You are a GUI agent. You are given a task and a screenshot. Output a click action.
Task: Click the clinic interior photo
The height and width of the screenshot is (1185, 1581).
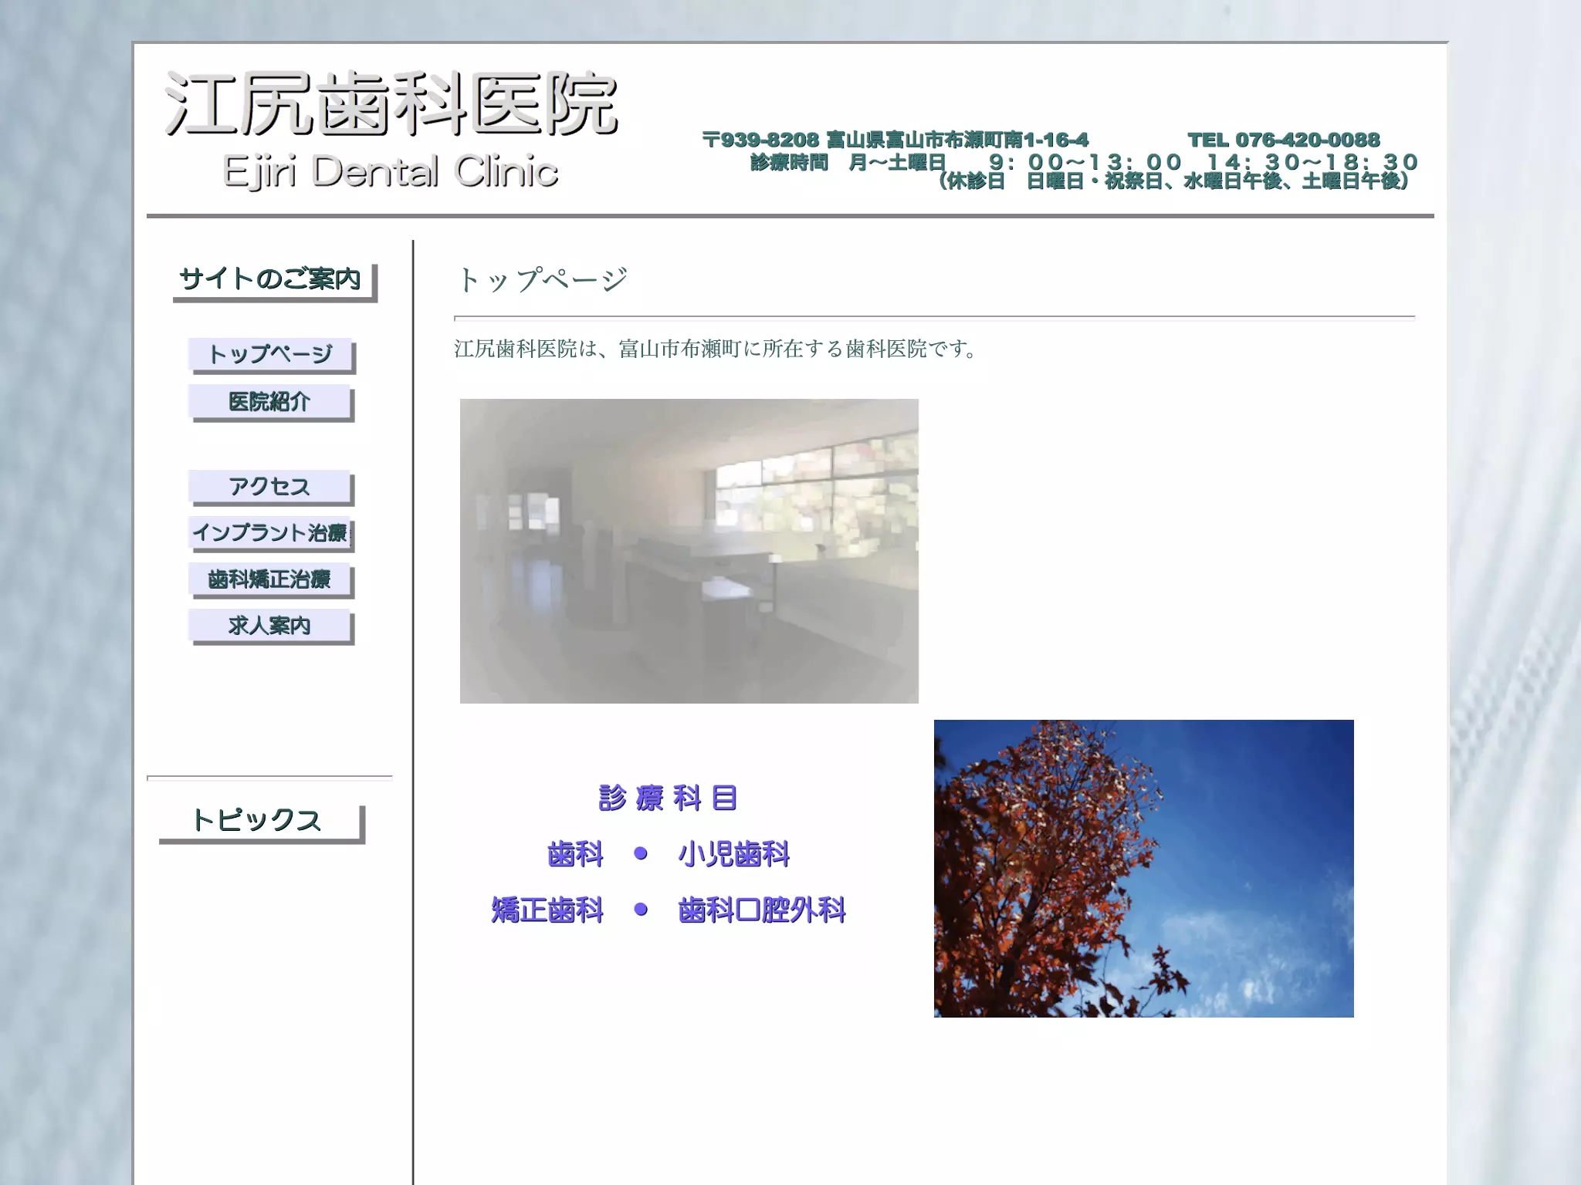pos(689,551)
